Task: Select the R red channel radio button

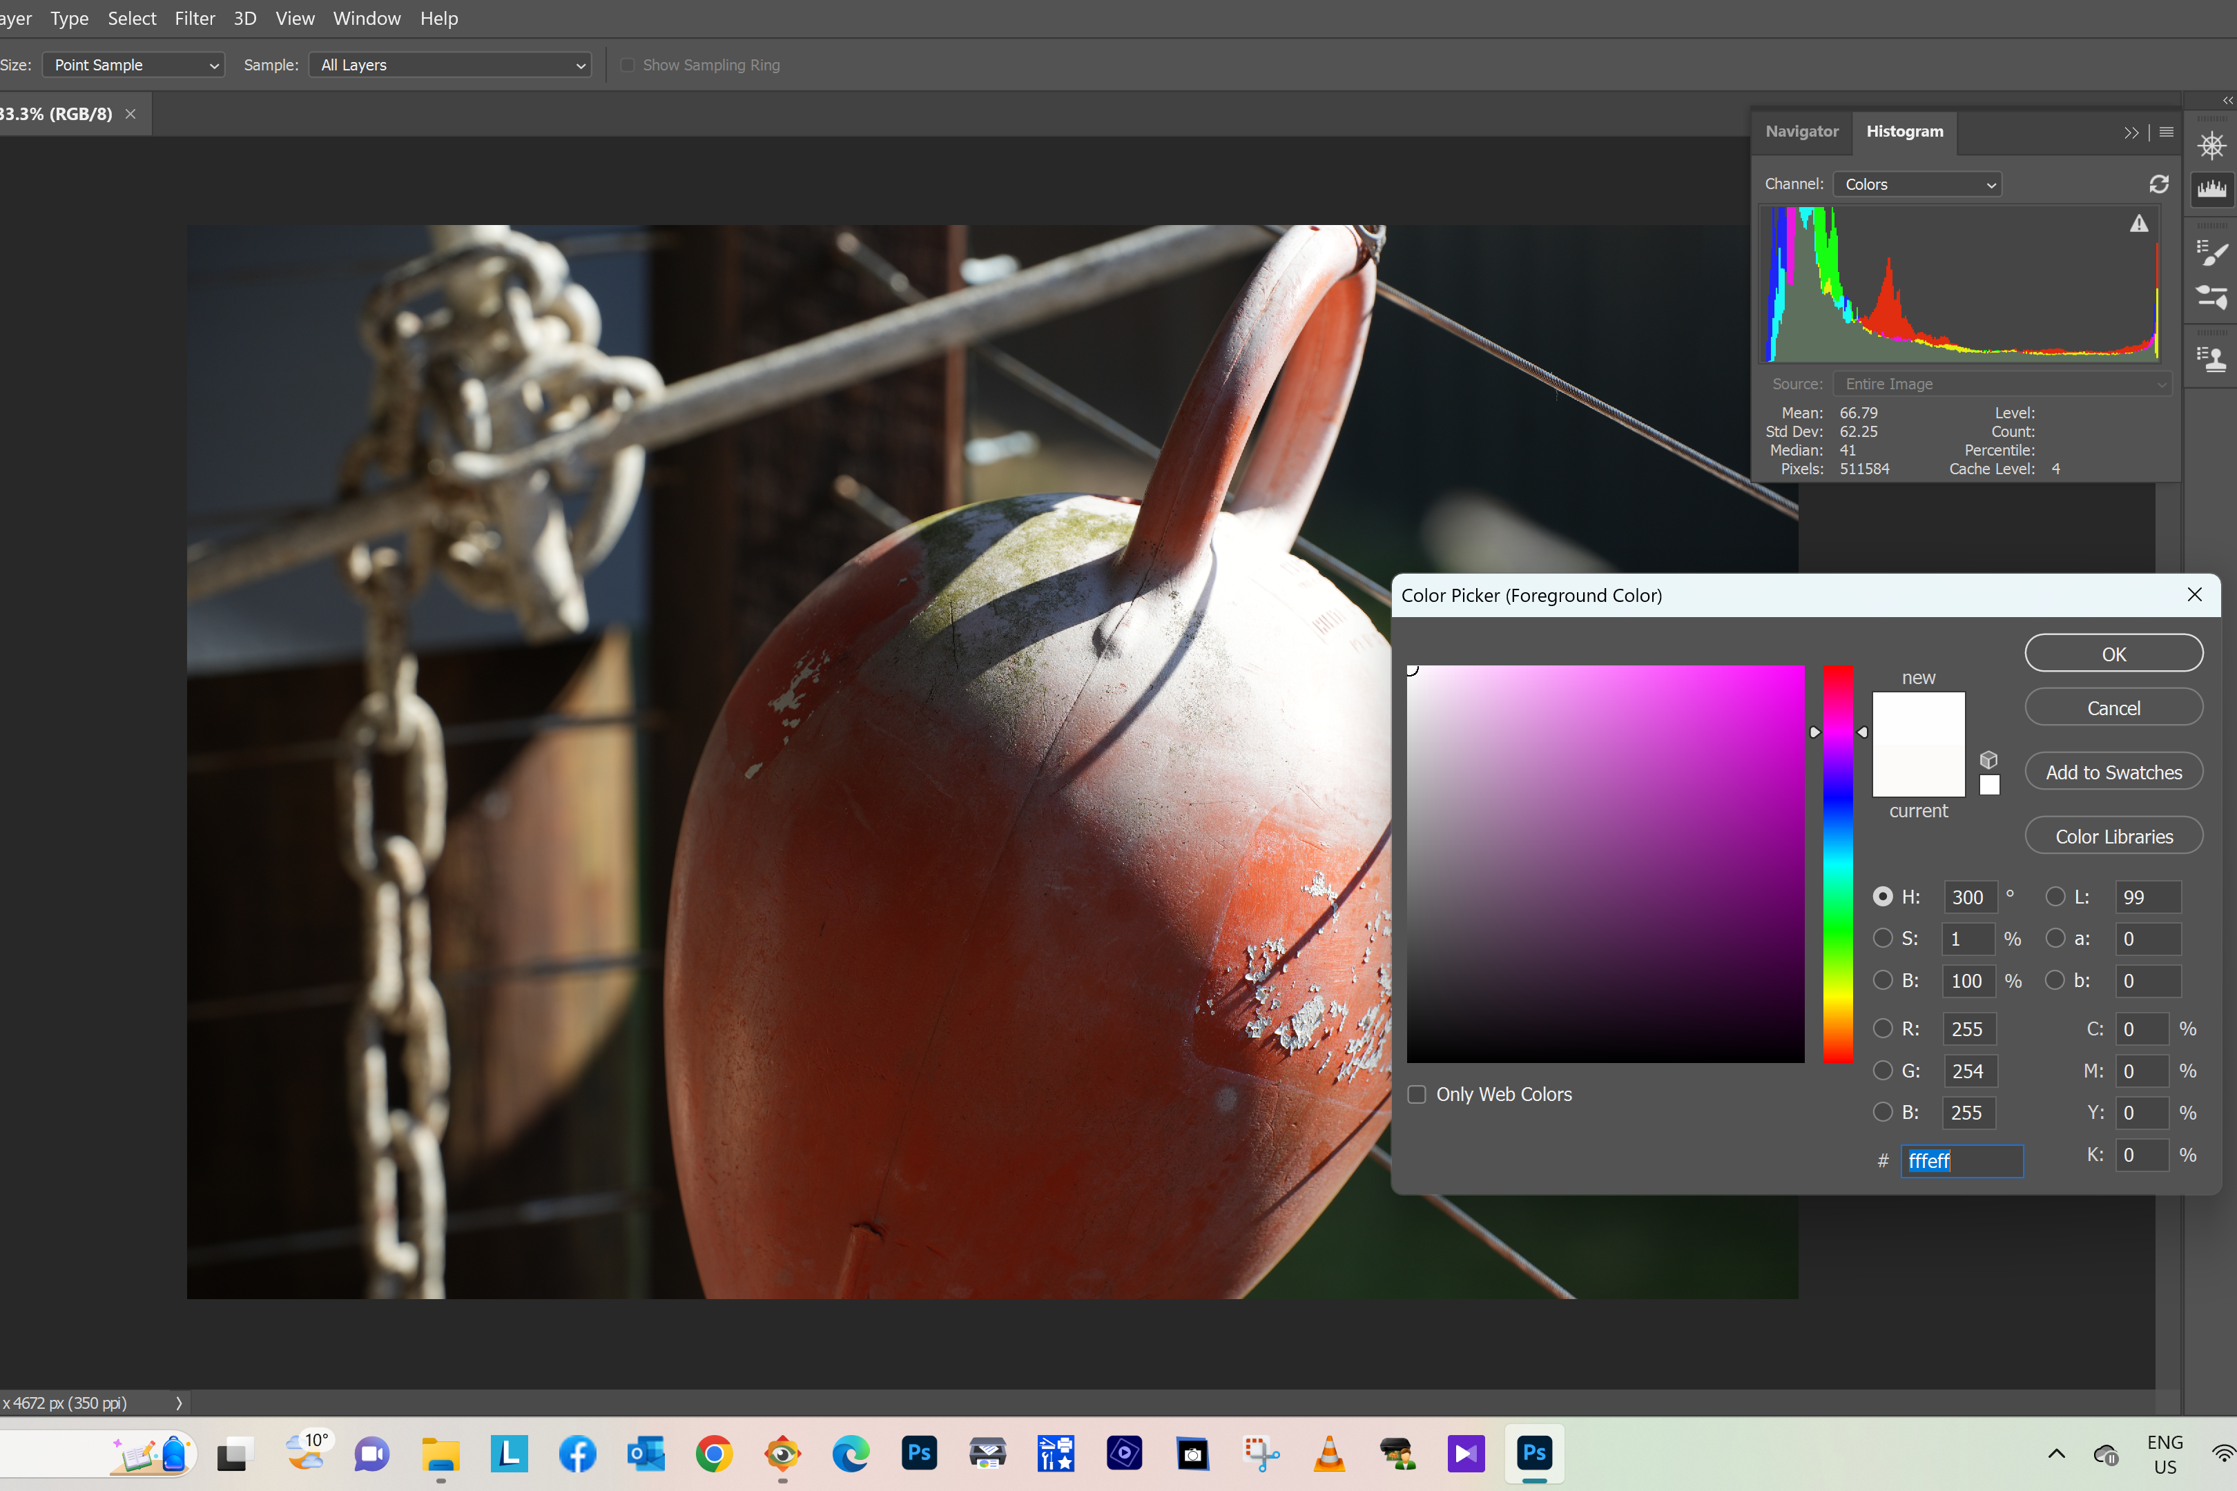Action: [x=1882, y=1029]
